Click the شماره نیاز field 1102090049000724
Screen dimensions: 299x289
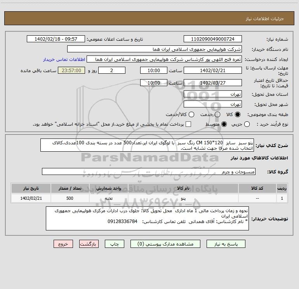point(213,39)
